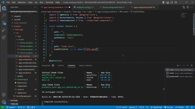This screenshot has height=109, width=195.
Task: Open the Manage gear icon
Action: pos(4,102)
